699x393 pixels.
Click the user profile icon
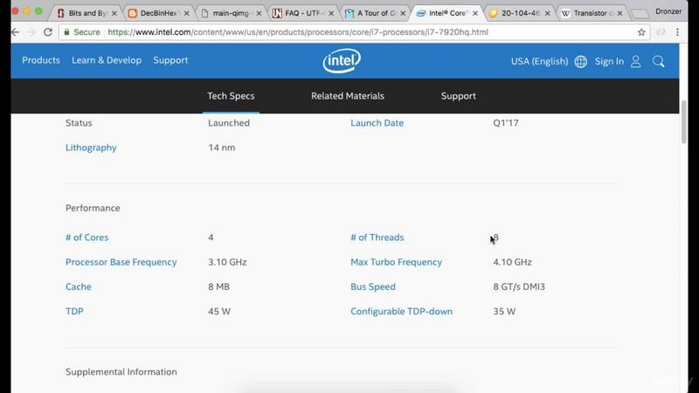tap(636, 61)
